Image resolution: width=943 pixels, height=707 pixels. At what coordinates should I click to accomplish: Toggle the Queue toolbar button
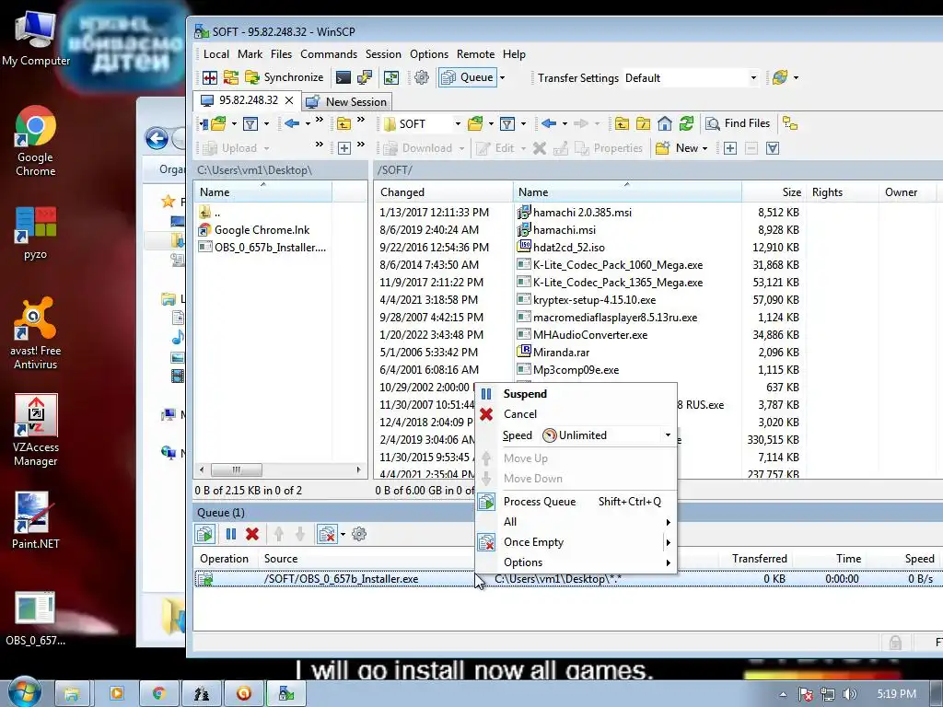[467, 77]
